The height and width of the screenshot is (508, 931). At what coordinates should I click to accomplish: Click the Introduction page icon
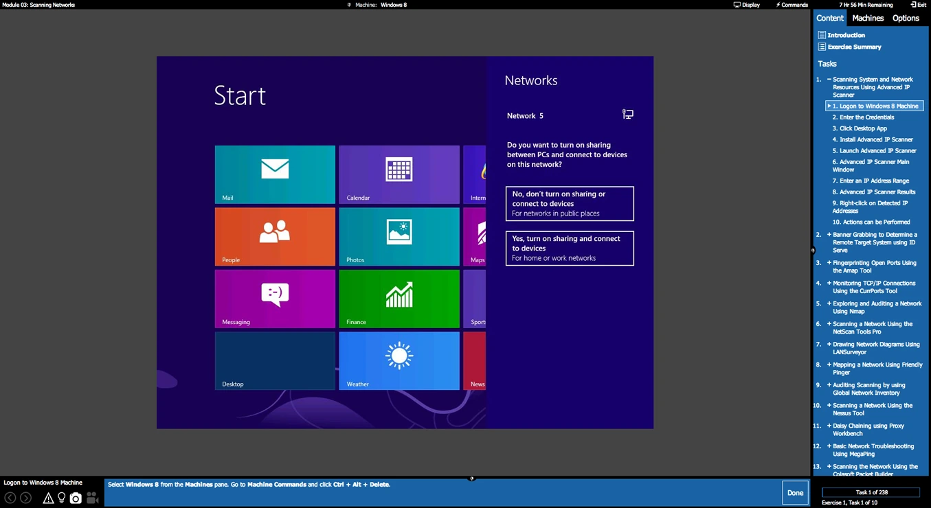(822, 35)
